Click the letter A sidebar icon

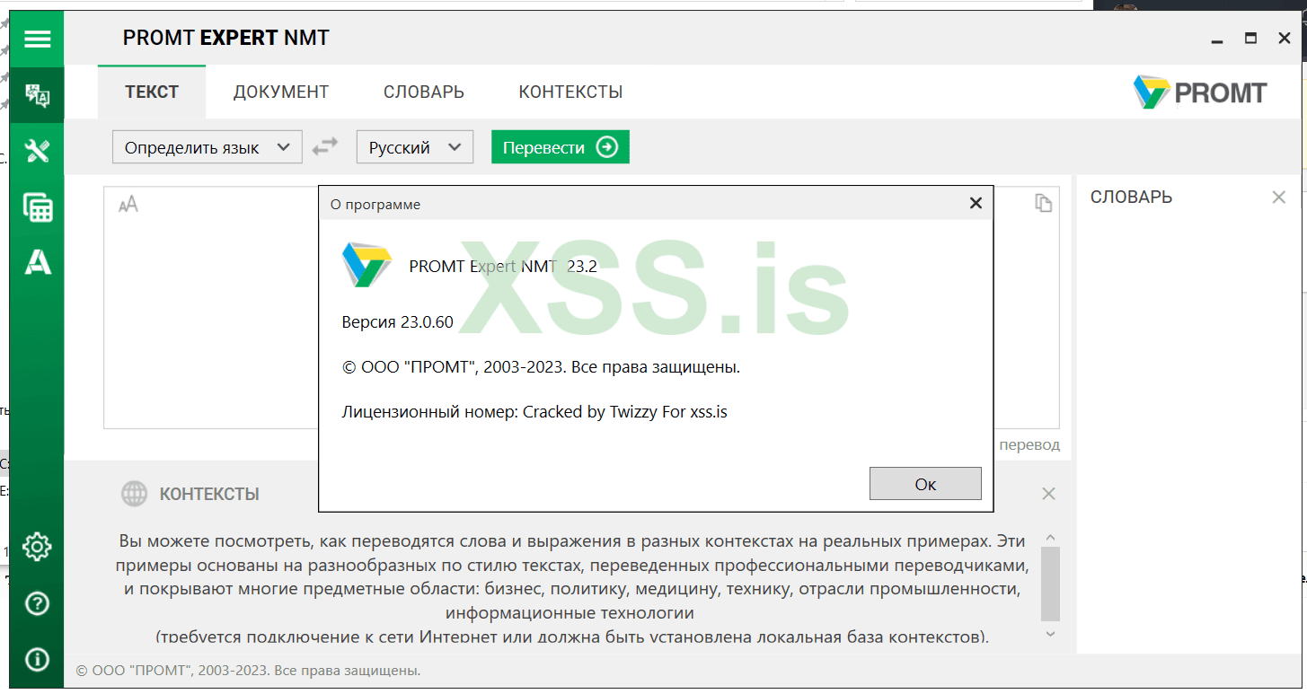point(37,261)
